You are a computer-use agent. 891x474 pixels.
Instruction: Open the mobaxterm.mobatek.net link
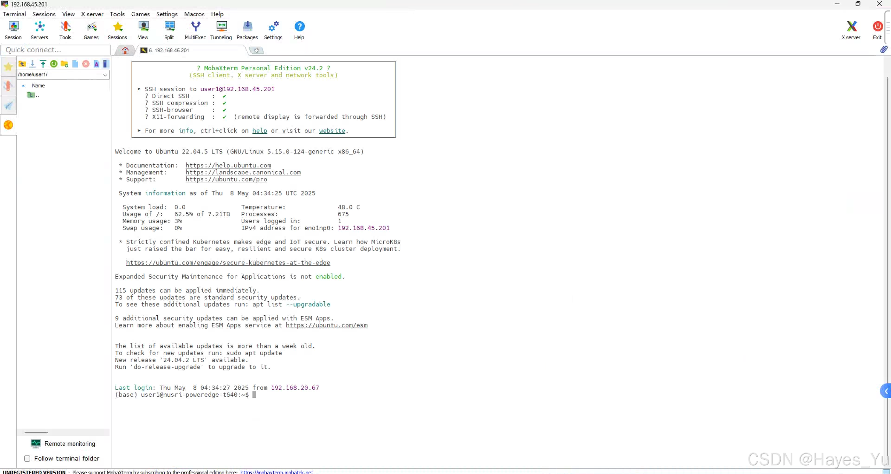(x=276, y=472)
